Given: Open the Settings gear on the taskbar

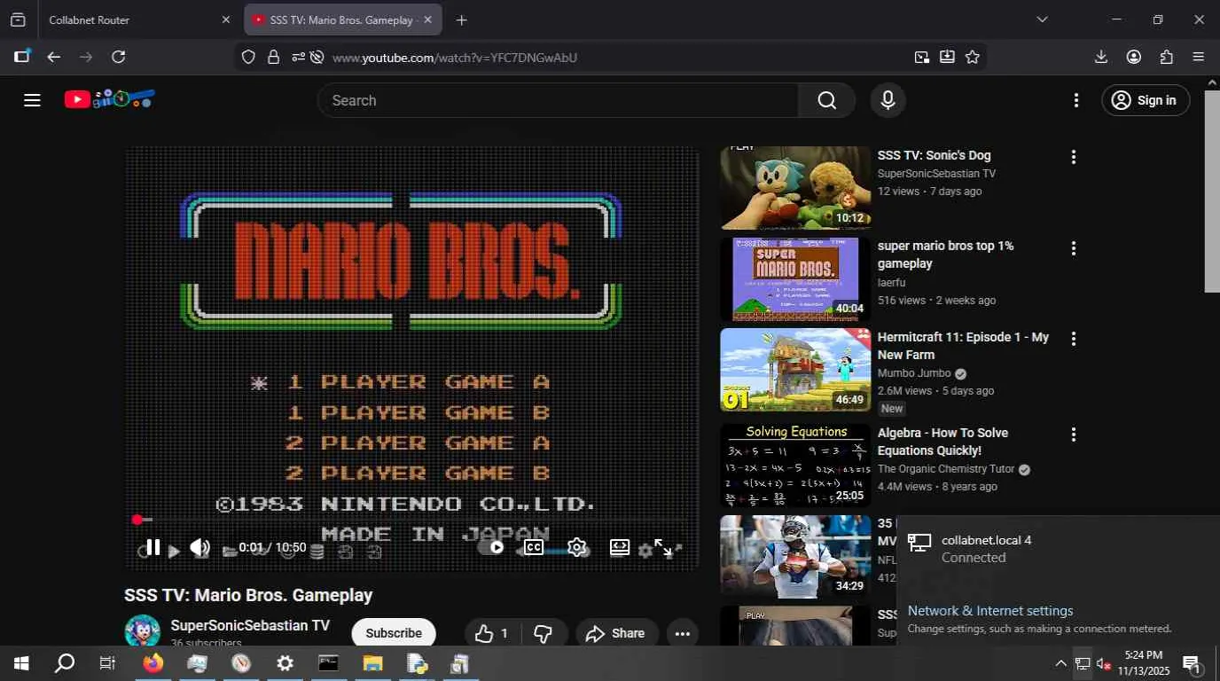Looking at the screenshot, I should pos(285,663).
